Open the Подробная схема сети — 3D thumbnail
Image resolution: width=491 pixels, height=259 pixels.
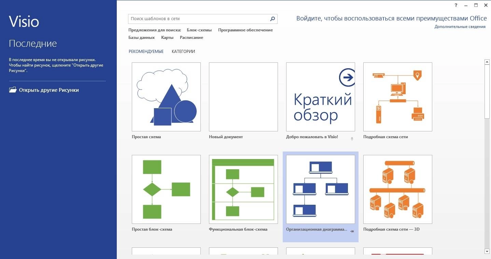(398, 189)
